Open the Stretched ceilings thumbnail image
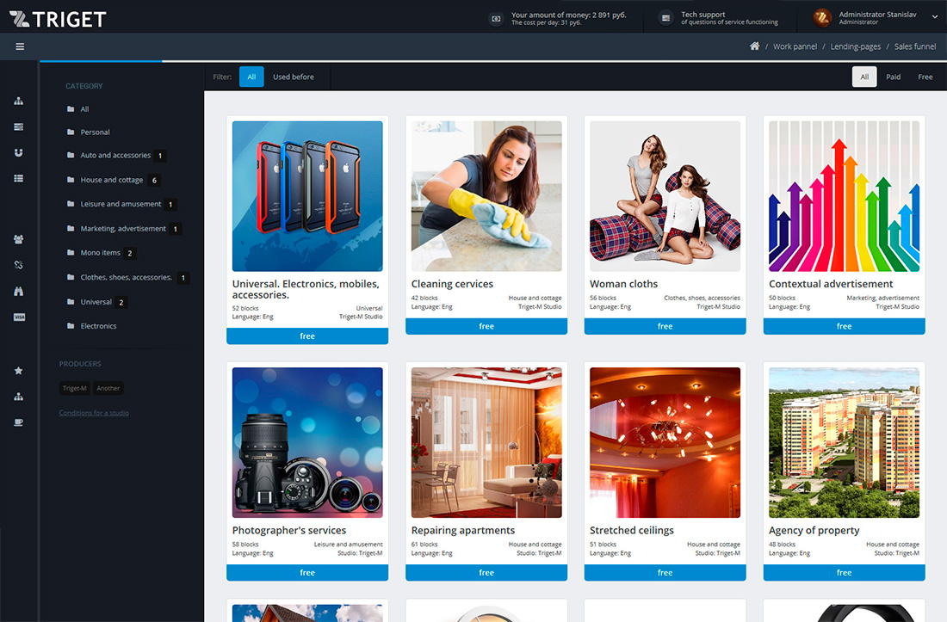 click(665, 443)
